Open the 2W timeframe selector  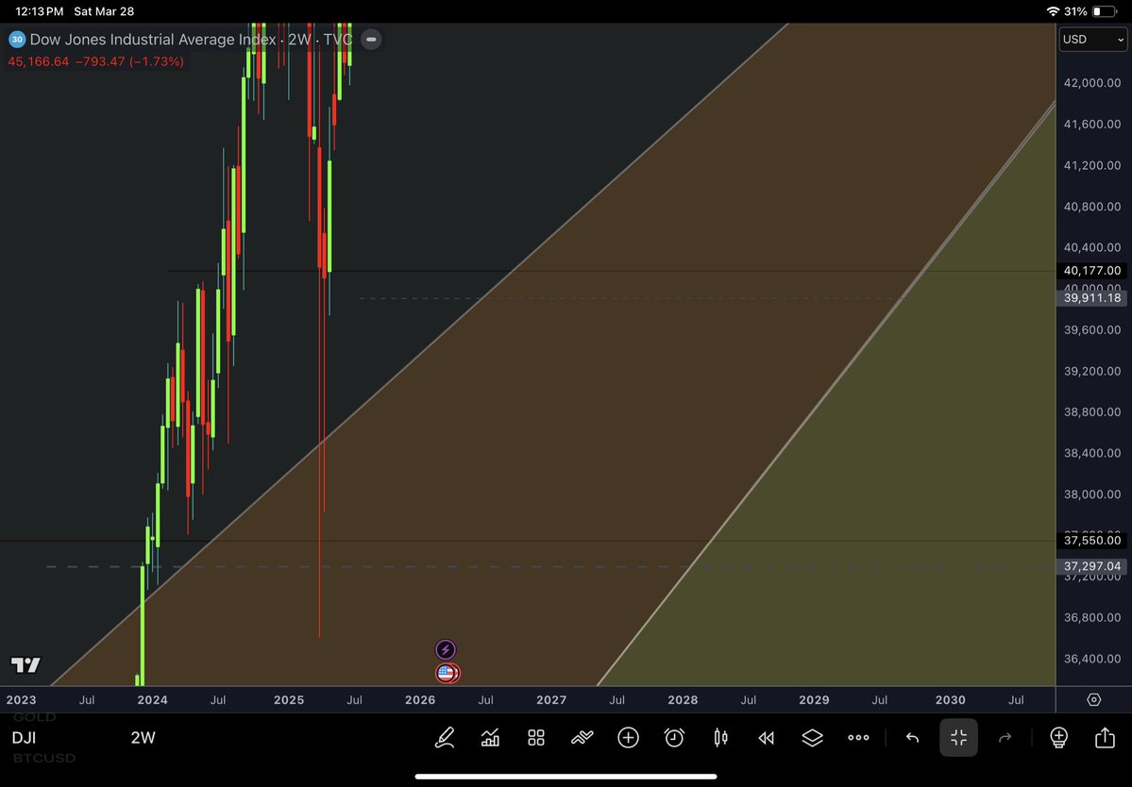click(x=143, y=738)
